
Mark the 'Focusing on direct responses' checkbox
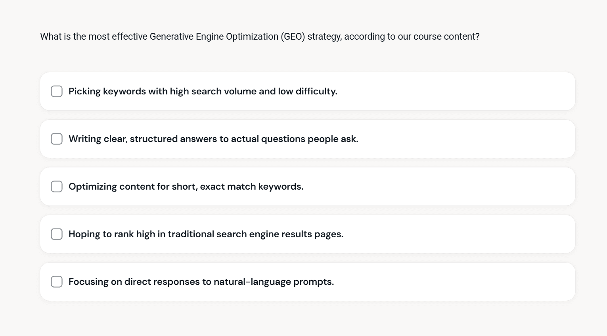pyautogui.click(x=57, y=282)
